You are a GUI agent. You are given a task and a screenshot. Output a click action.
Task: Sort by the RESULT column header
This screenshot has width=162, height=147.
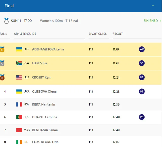(118, 34)
